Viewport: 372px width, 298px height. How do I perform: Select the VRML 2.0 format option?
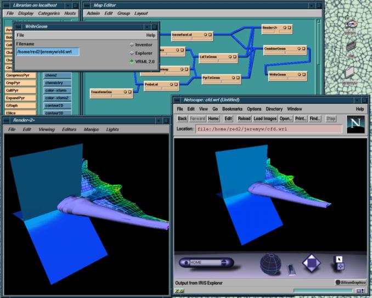141,61
